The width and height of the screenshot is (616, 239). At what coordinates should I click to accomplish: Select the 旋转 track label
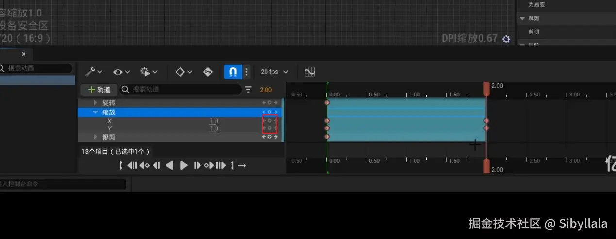109,103
